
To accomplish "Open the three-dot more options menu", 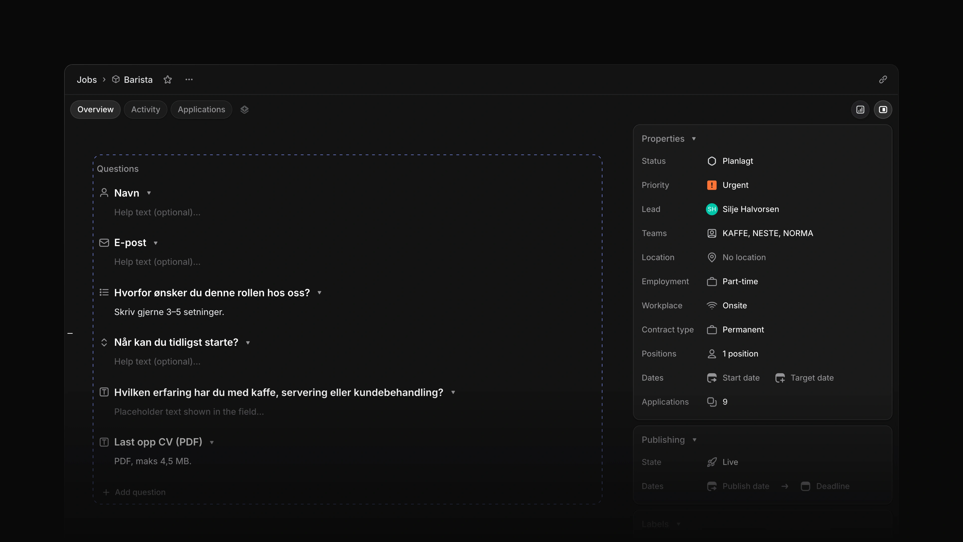I will point(189,80).
